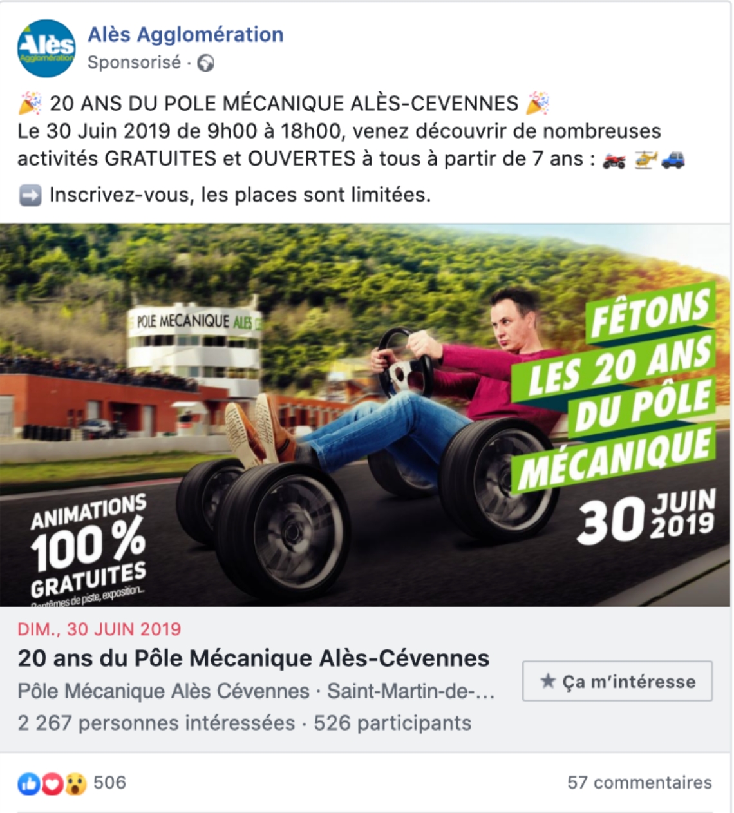
Task: Click the star icon in Ça m'intéresse
Action: tap(548, 681)
